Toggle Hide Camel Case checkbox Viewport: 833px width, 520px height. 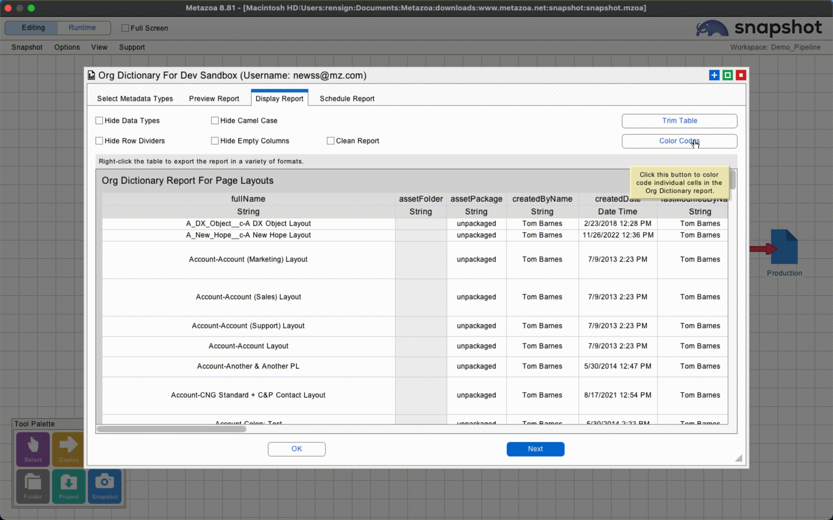pyautogui.click(x=215, y=120)
